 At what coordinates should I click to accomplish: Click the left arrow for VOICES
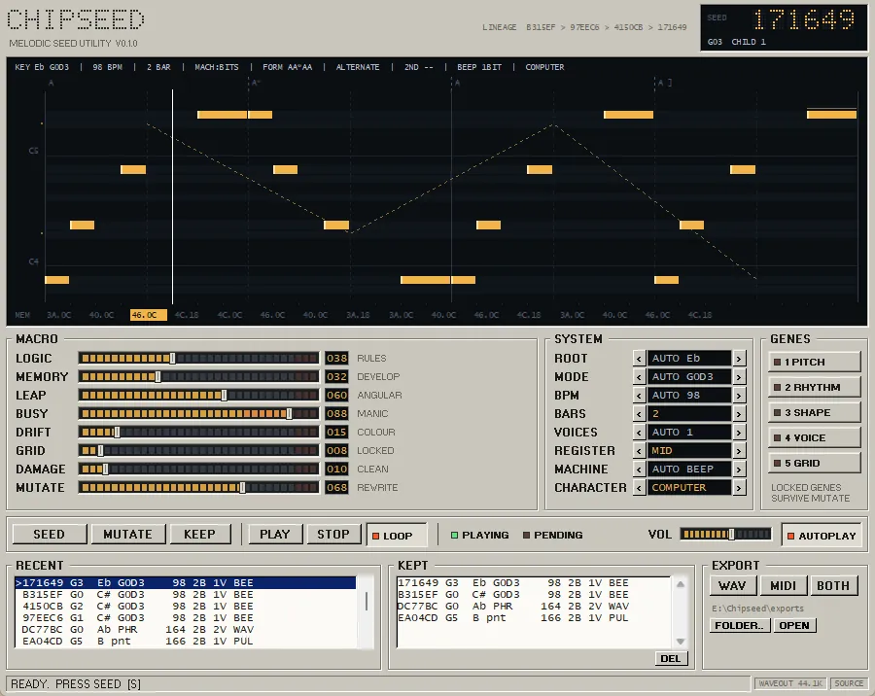click(x=639, y=432)
